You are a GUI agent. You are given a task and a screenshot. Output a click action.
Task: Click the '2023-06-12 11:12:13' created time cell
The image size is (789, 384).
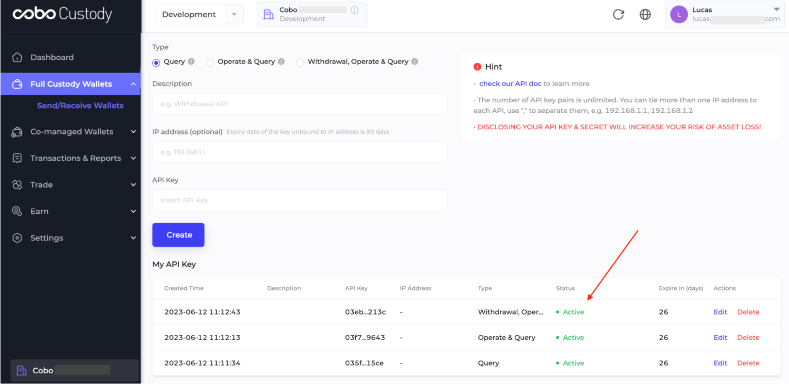tap(202, 337)
